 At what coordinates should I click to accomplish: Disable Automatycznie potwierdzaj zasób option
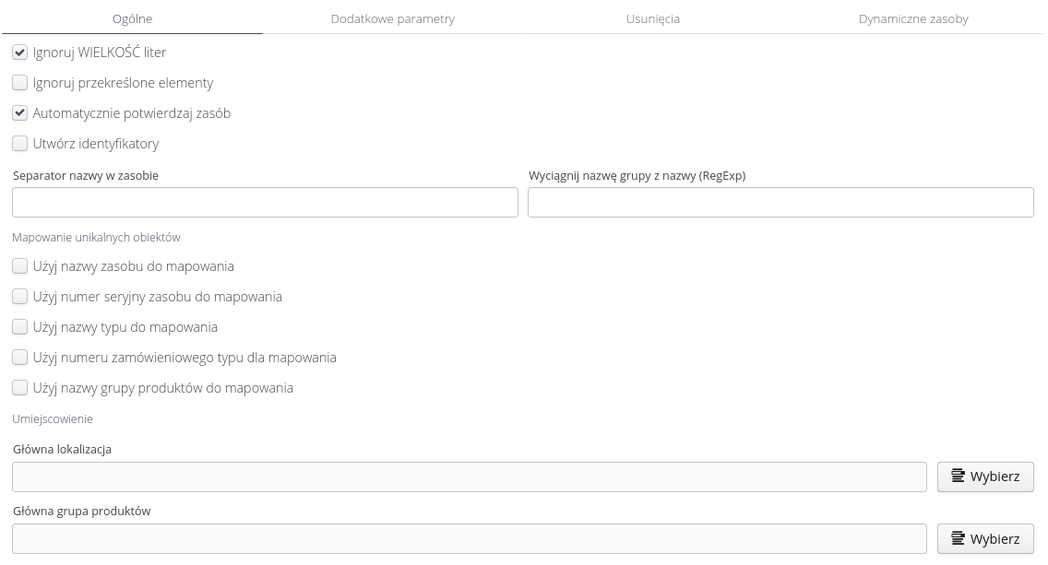[x=20, y=113]
